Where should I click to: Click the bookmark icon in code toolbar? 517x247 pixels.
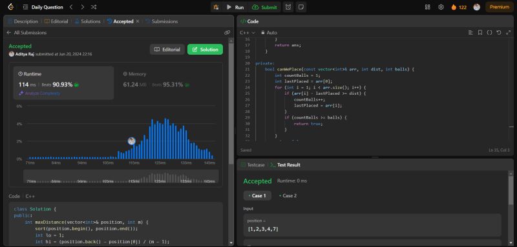[x=480, y=32]
